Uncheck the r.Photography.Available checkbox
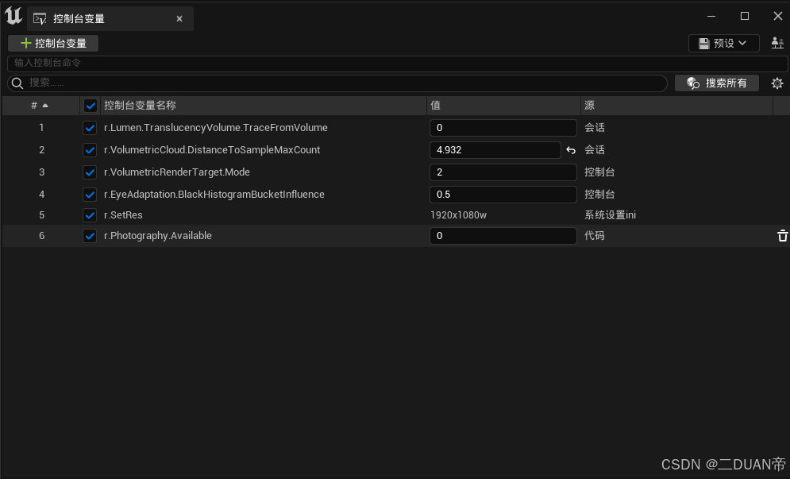 tap(90, 235)
